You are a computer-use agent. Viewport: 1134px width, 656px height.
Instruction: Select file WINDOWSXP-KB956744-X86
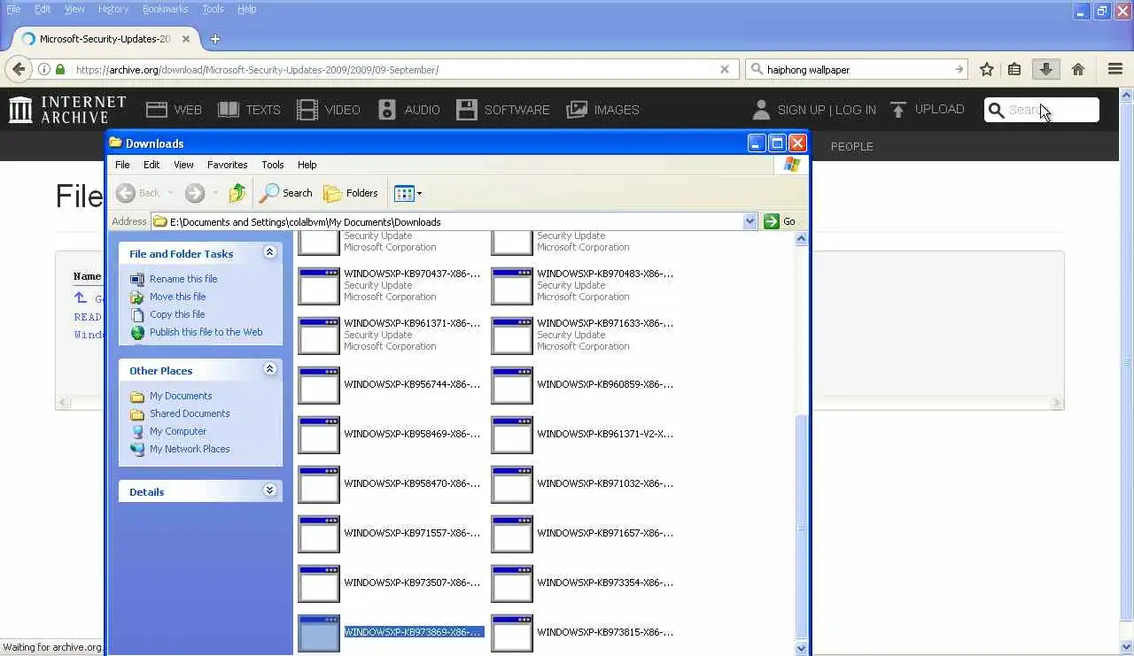click(x=390, y=385)
